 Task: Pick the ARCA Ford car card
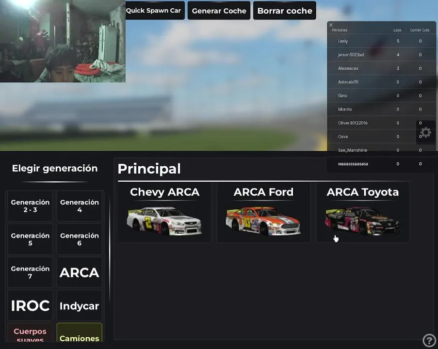(x=263, y=212)
